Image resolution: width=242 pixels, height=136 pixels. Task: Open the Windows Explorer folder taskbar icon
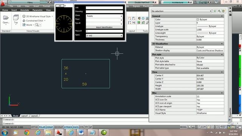click(x=48, y=133)
